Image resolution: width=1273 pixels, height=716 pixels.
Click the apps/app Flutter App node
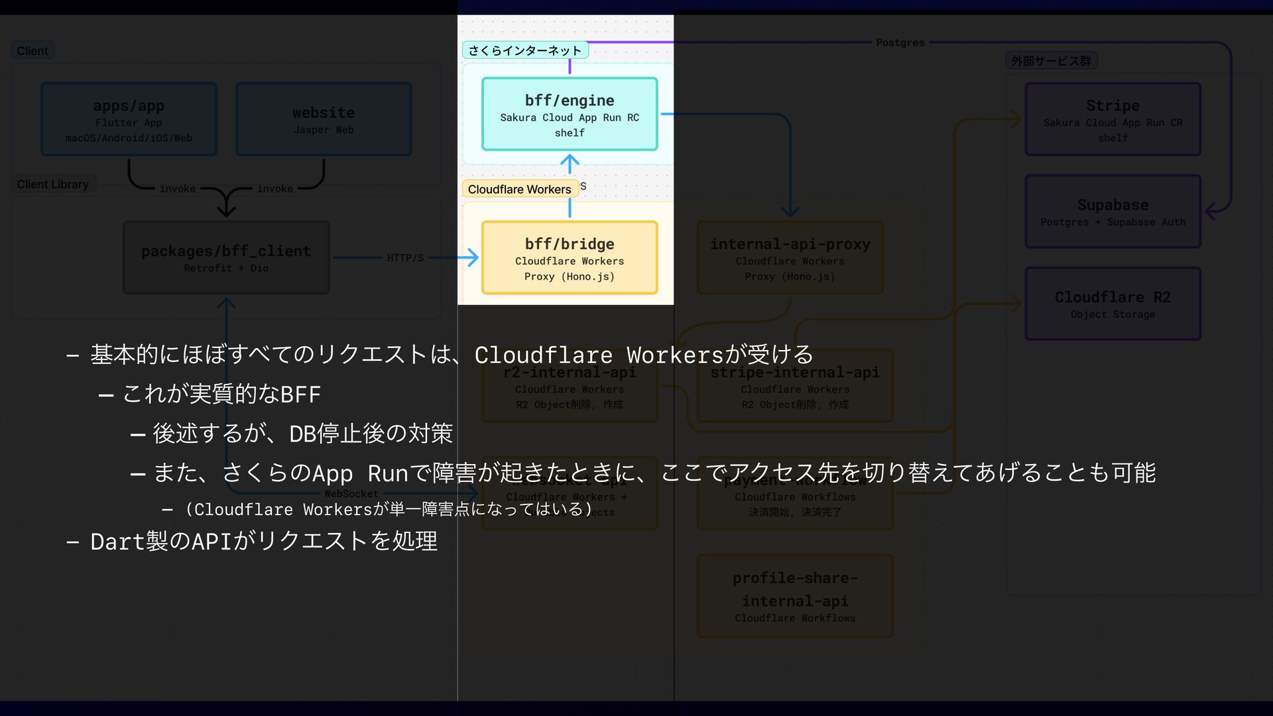pyautogui.click(x=129, y=119)
